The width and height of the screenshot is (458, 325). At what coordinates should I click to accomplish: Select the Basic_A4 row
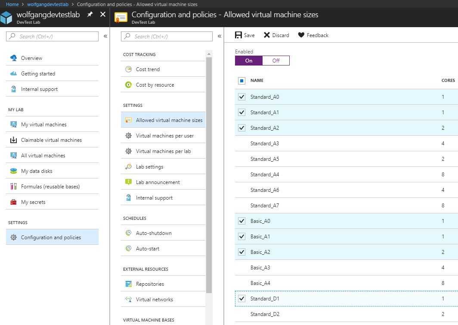347,283
